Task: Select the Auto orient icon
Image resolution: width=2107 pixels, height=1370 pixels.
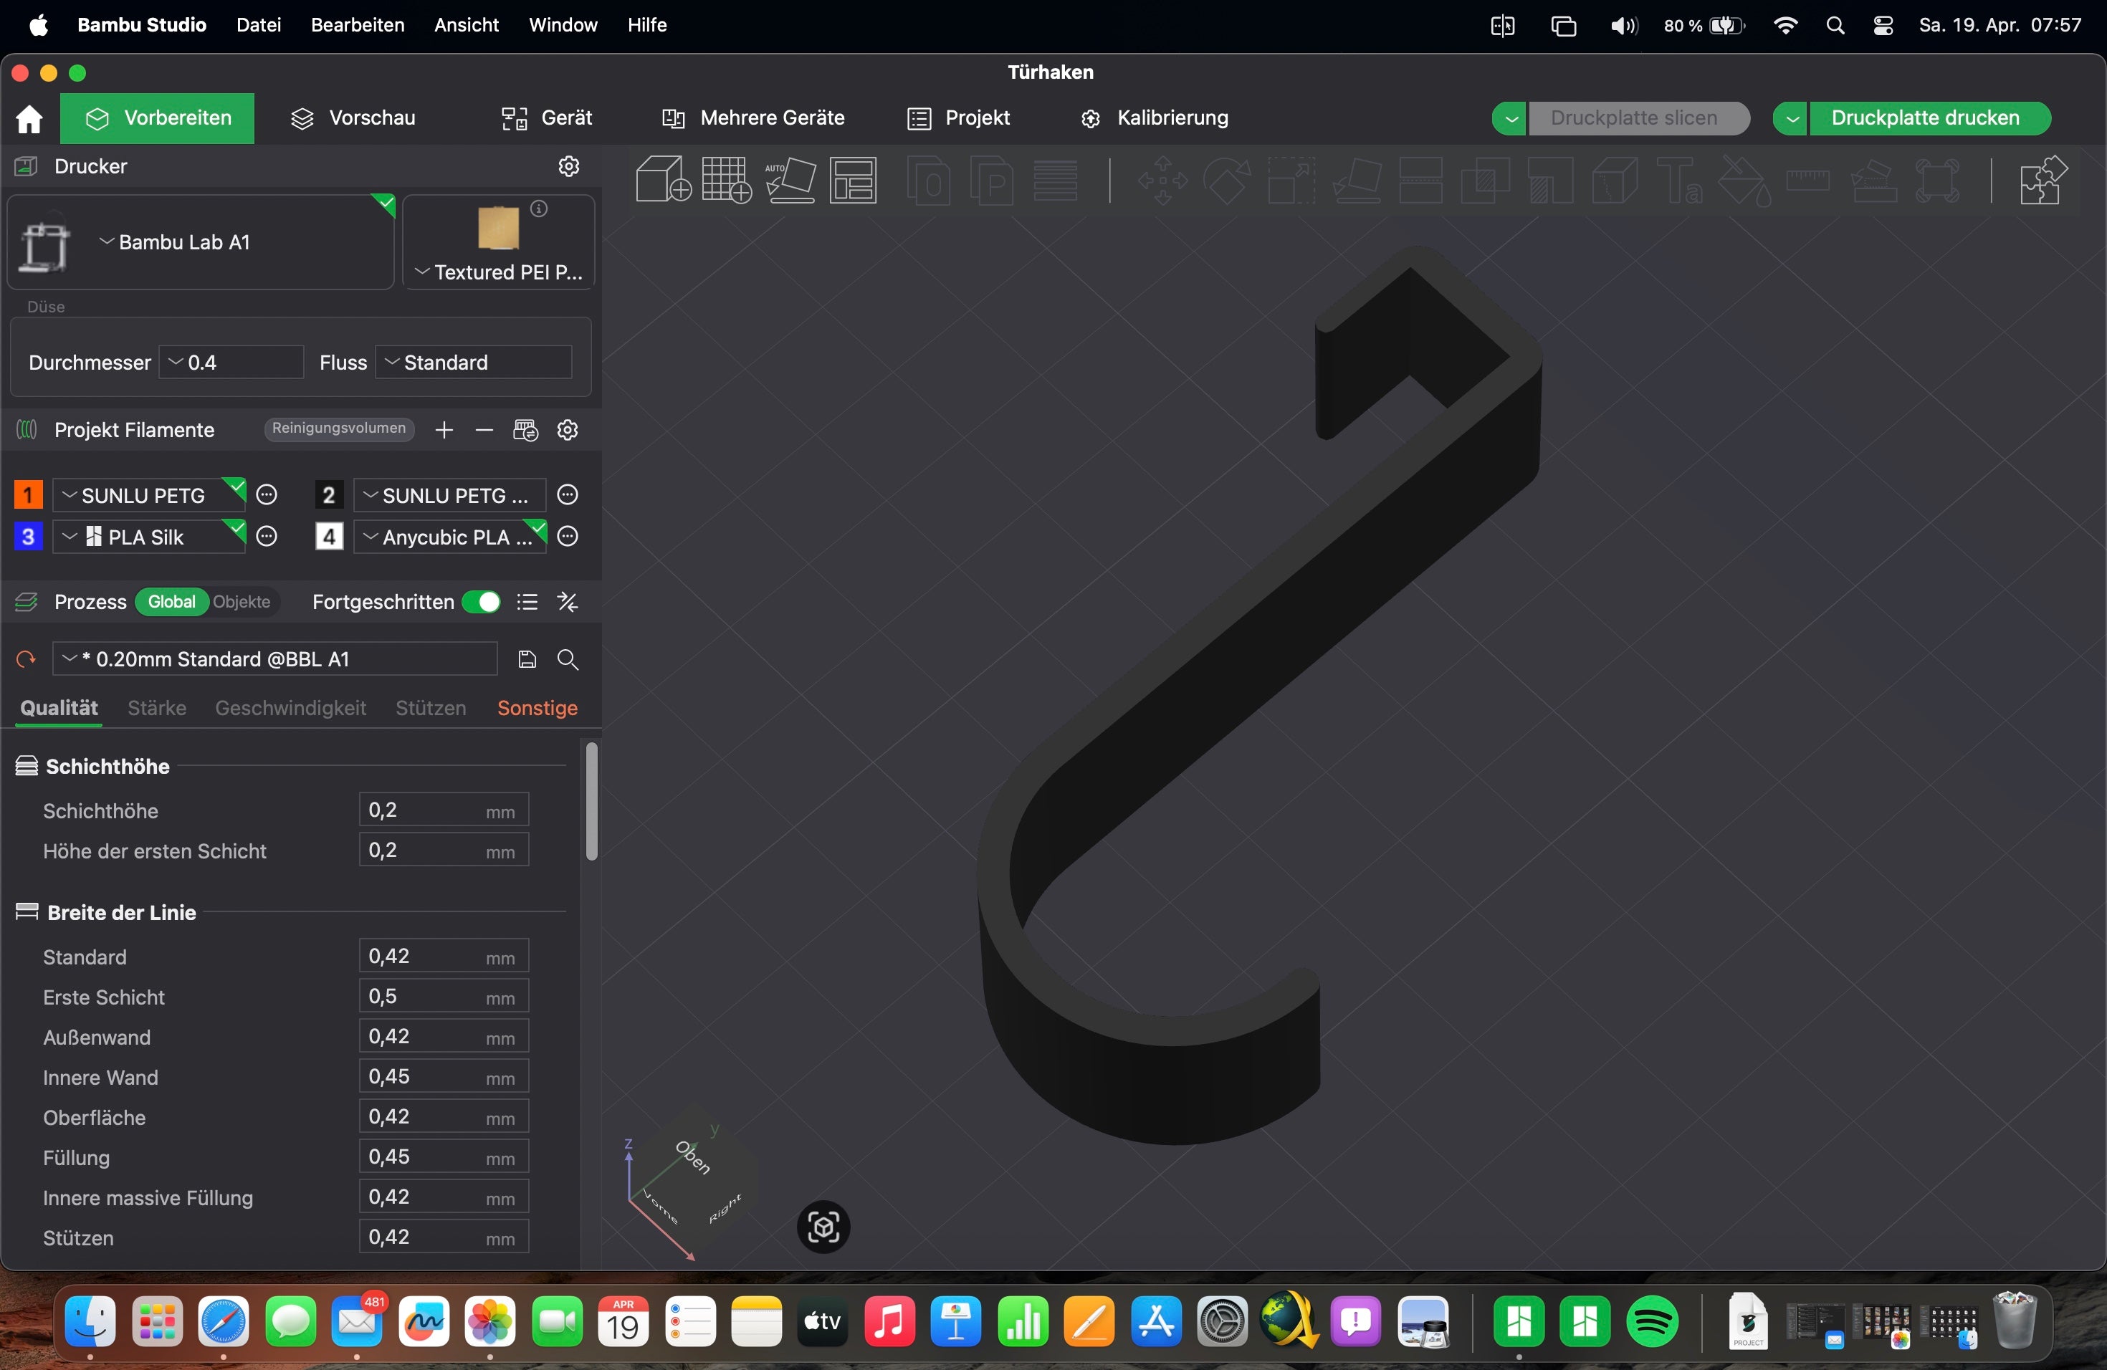Action: click(x=790, y=180)
